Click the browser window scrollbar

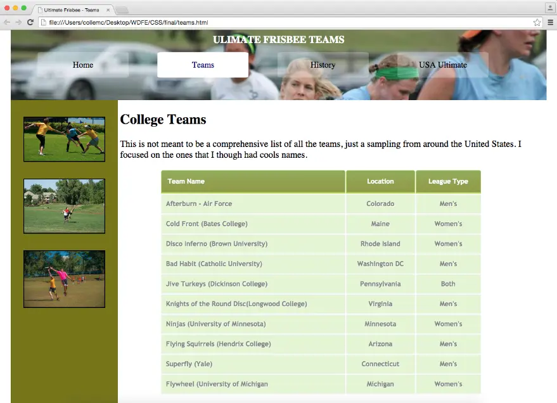[x=553, y=190]
